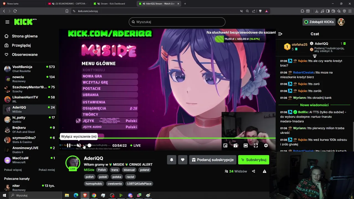
Task: Toggle the browser sidebar panel
Action: (328, 11)
